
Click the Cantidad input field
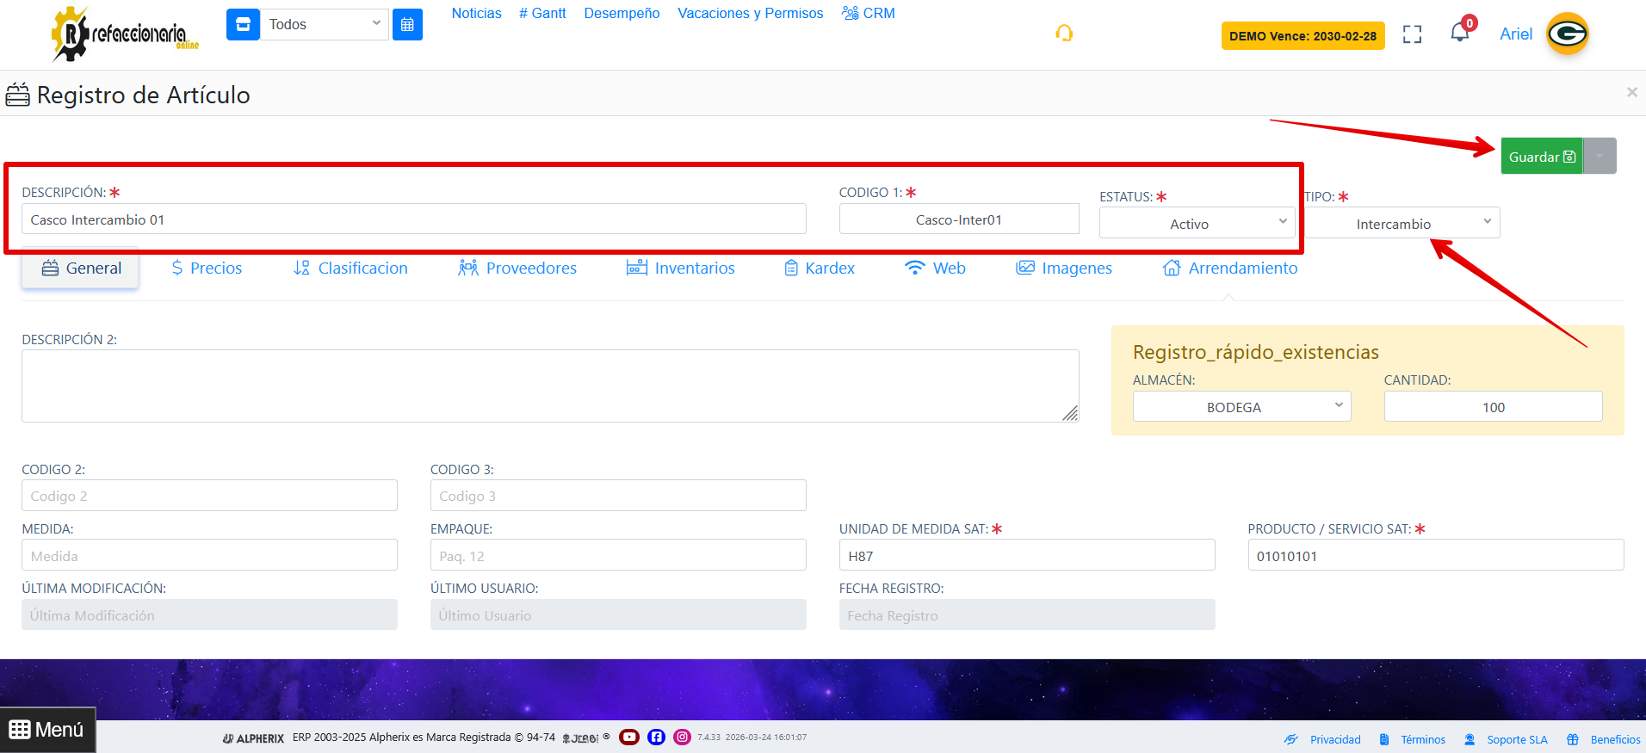point(1493,407)
